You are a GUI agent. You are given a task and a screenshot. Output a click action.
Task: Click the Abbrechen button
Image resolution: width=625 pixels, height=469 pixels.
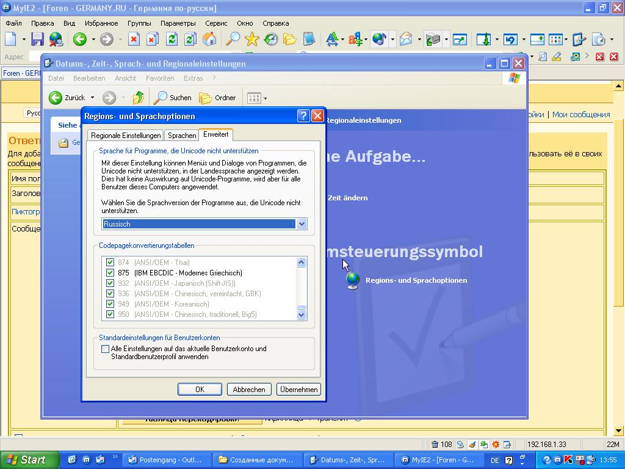pos(249,389)
